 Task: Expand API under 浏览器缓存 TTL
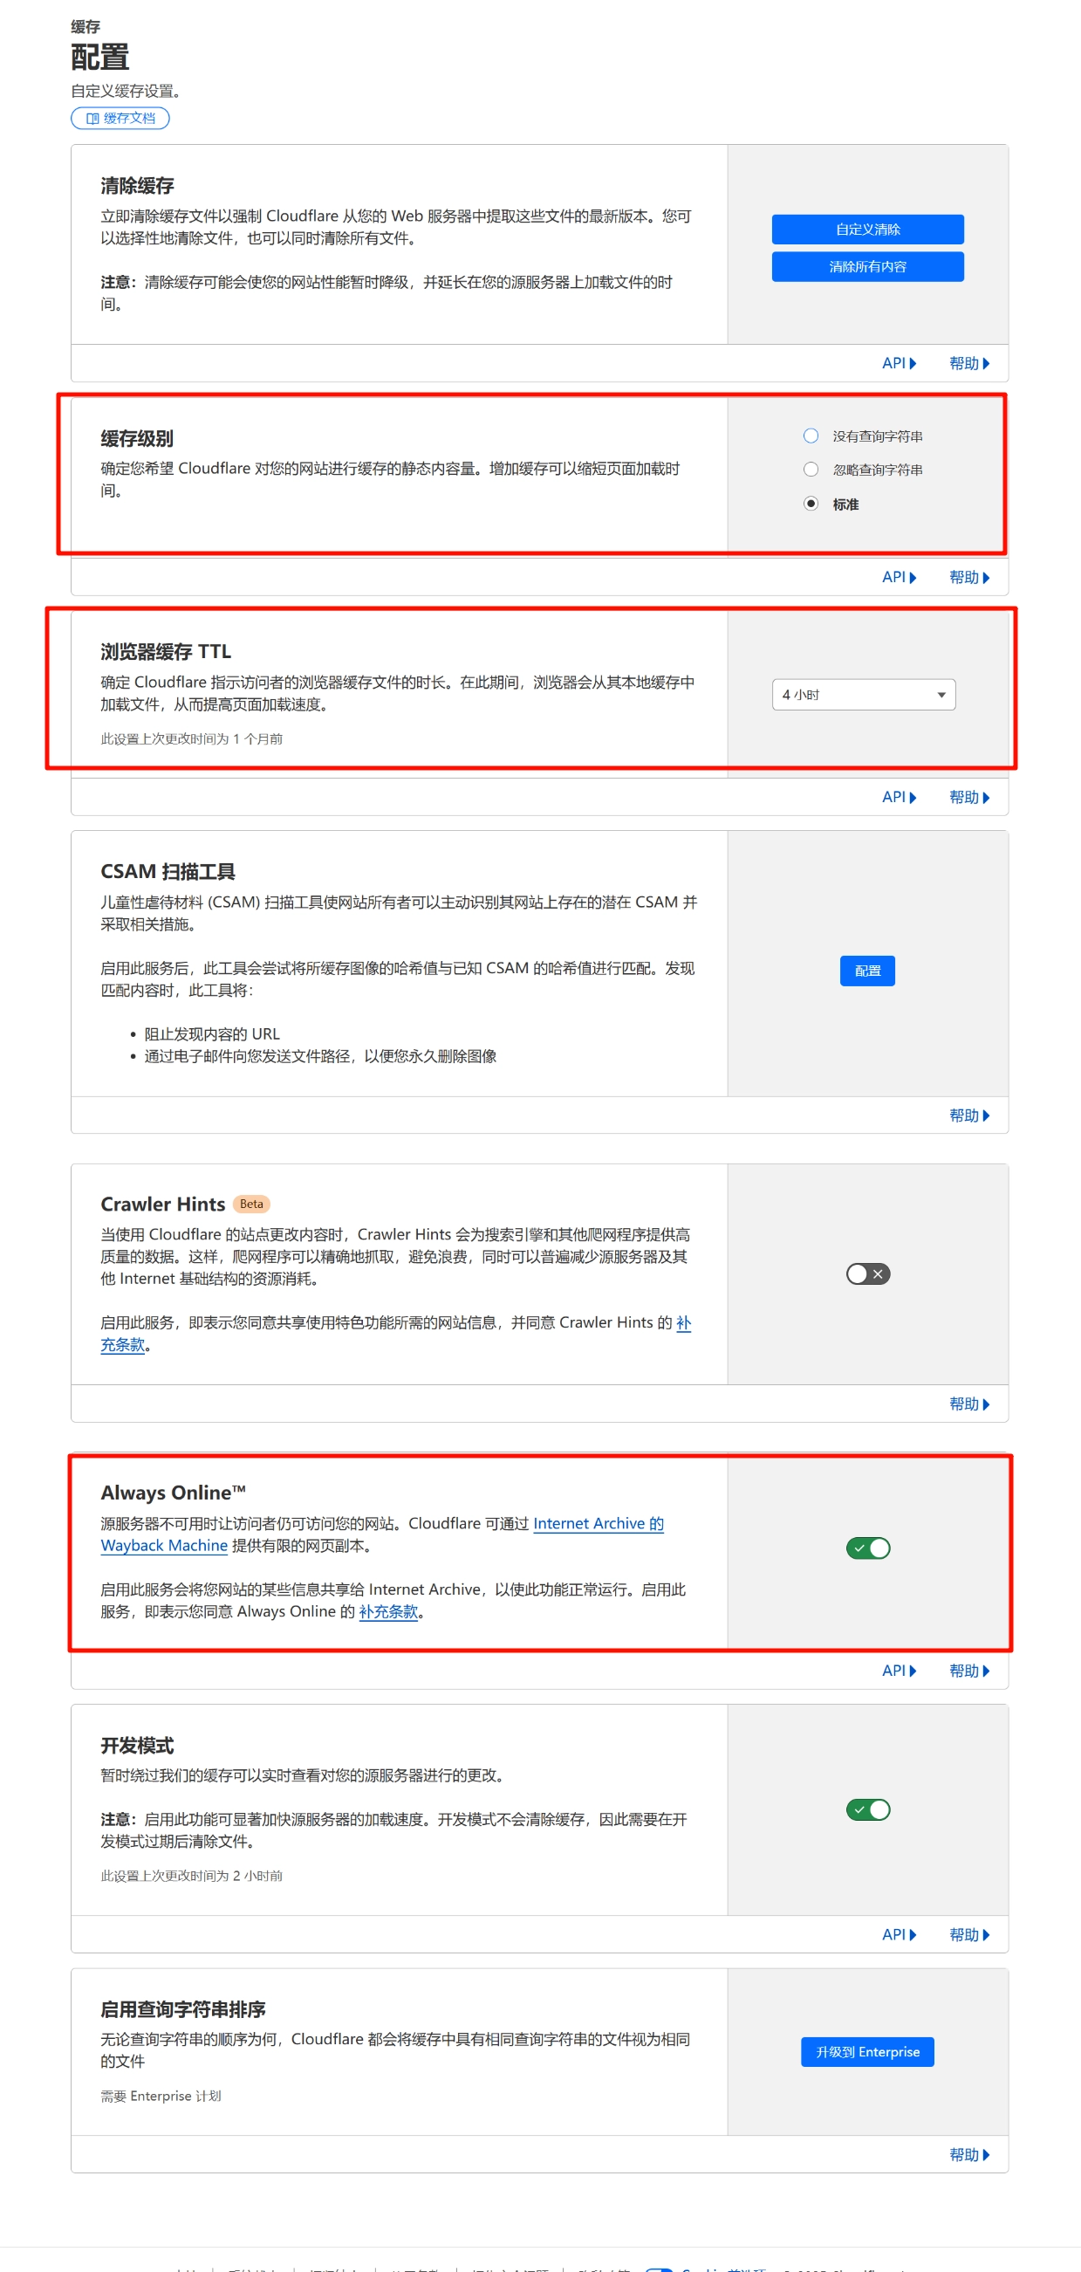click(899, 796)
